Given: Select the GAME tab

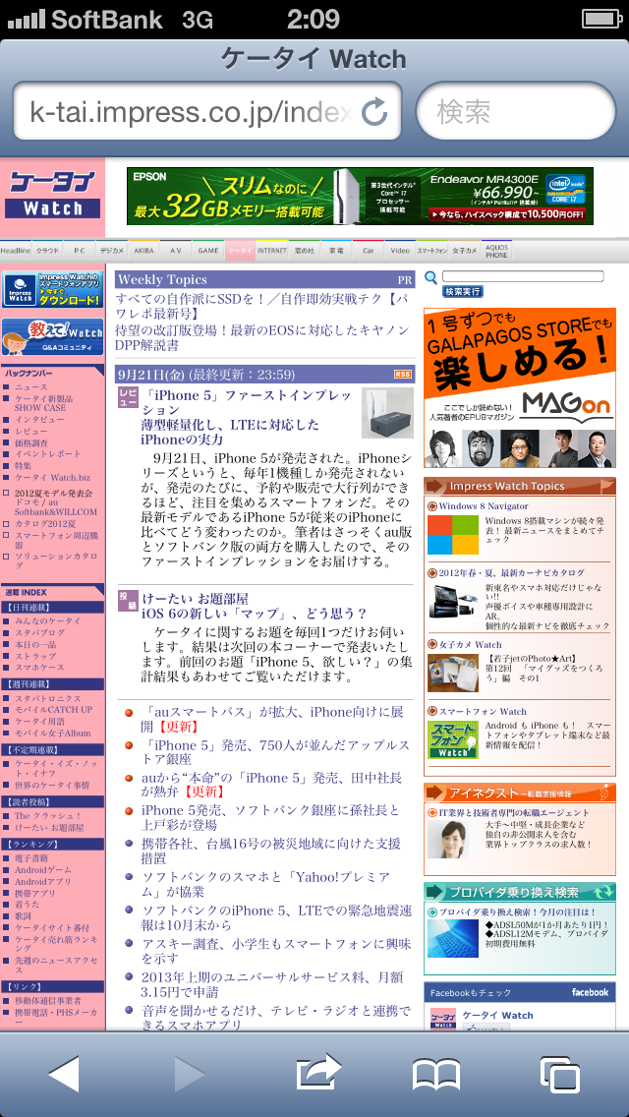Looking at the screenshot, I should point(208,251).
